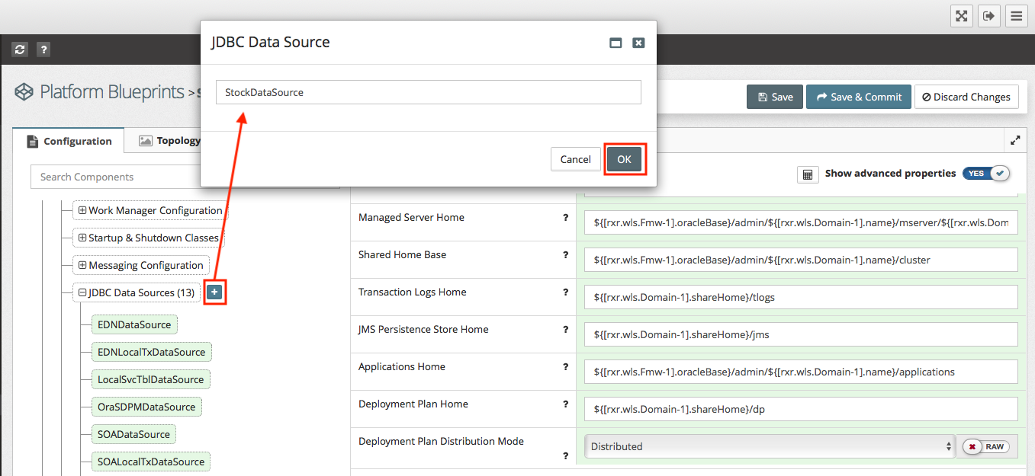Expand Work Manager Configuration node

pyautogui.click(x=82, y=211)
